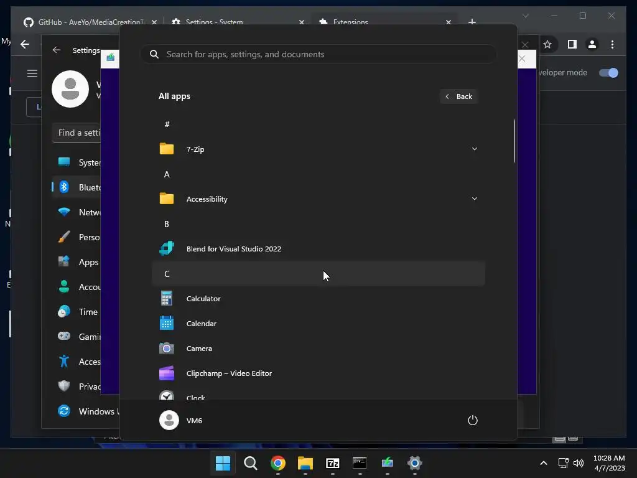The height and width of the screenshot is (478, 637).
Task: Toggle Developer mode in Chrome extensions
Action: click(x=608, y=73)
